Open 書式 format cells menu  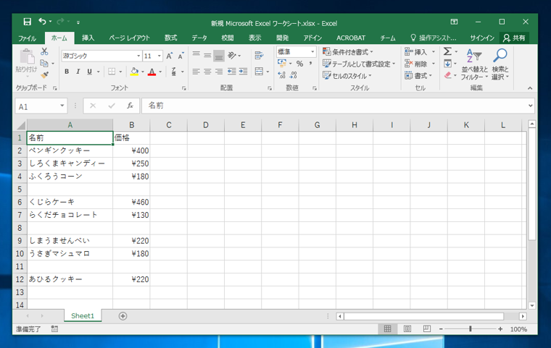coord(418,75)
